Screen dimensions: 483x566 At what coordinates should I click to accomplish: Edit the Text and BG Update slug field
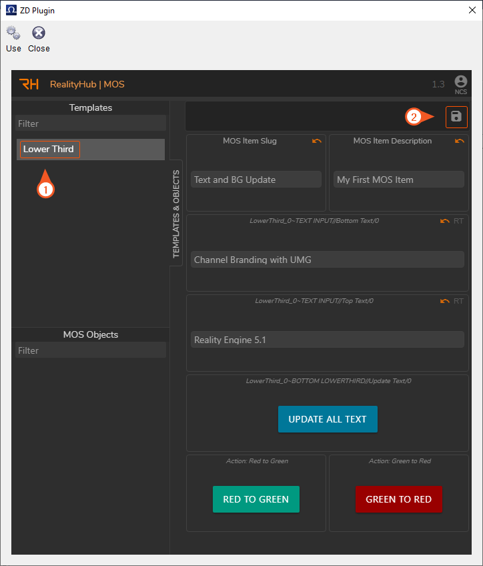point(256,180)
